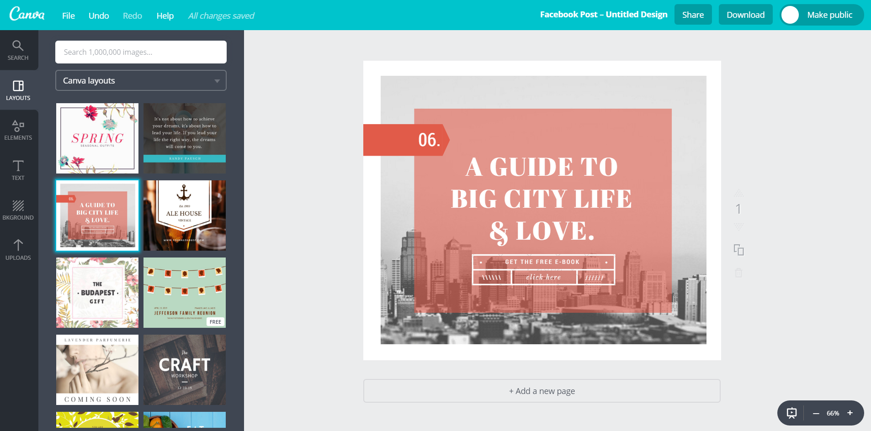Open the Layouts panel
871x431 pixels.
(x=18, y=90)
